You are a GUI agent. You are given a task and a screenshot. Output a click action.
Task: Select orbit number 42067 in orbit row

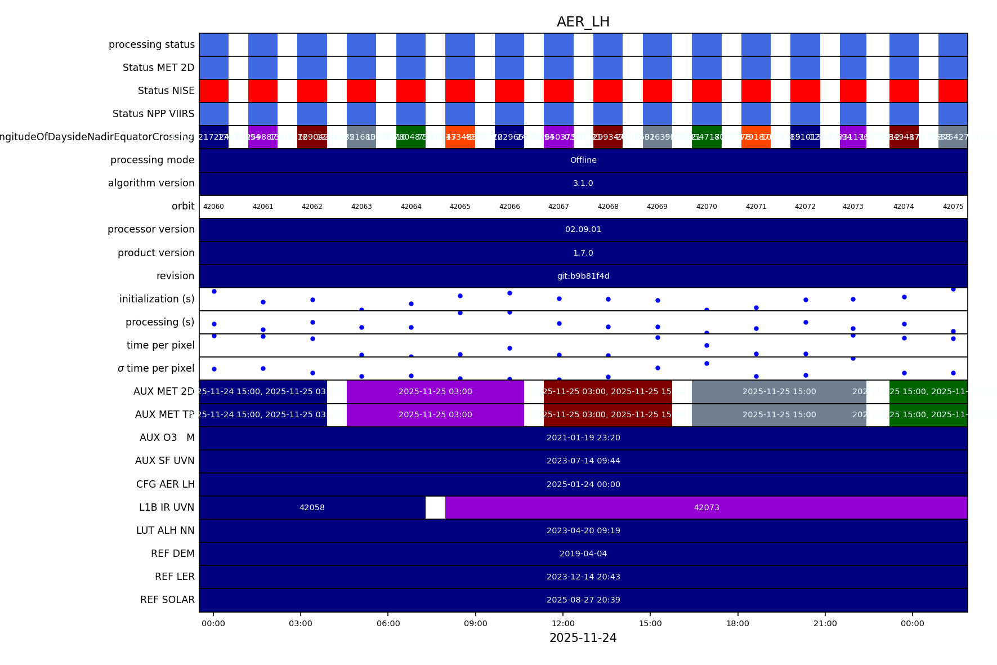click(x=558, y=207)
